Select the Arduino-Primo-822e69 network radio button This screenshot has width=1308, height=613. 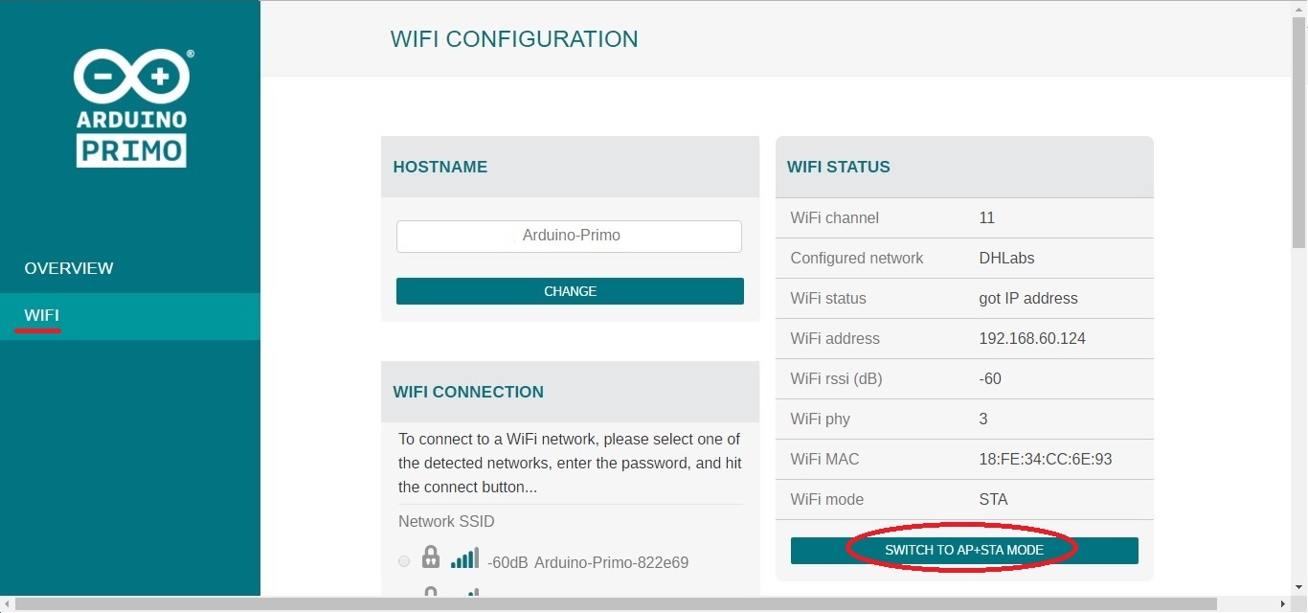coord(404,561)
